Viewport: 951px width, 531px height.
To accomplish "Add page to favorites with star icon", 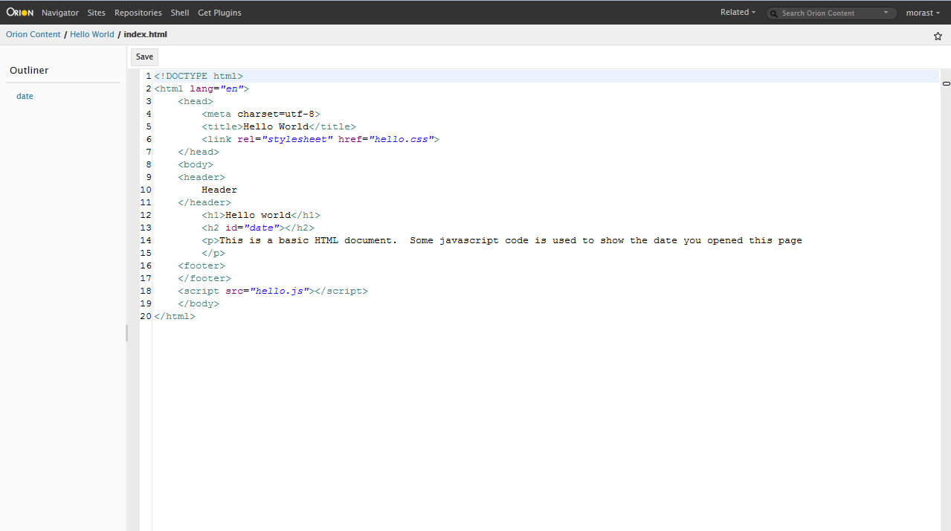I will coord(938,36).
